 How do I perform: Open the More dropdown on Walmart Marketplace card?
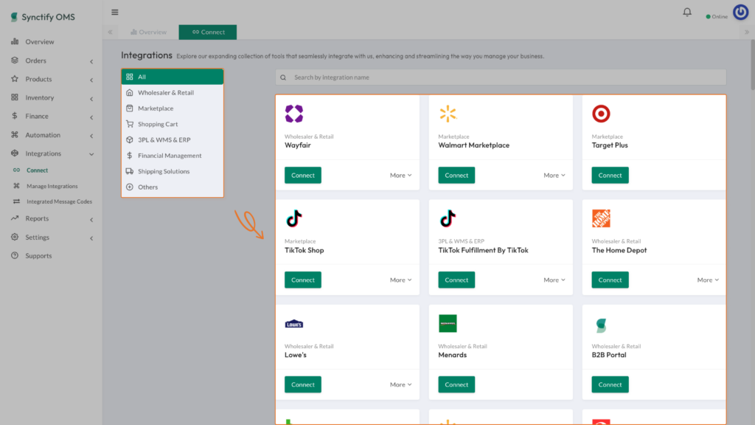pos(554,176)
